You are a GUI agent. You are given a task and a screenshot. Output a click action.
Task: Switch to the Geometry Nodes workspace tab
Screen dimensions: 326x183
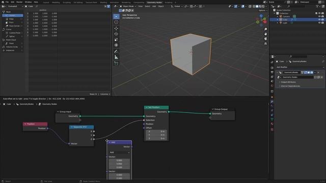[154, 3]
